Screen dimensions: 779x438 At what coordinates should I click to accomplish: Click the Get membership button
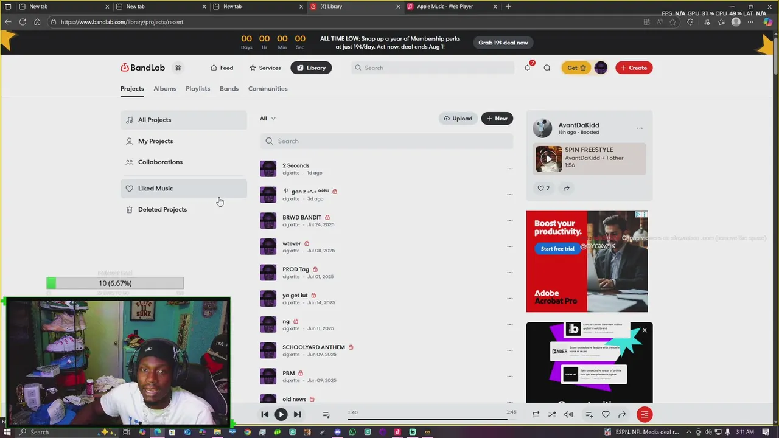[x=576, y=68]
